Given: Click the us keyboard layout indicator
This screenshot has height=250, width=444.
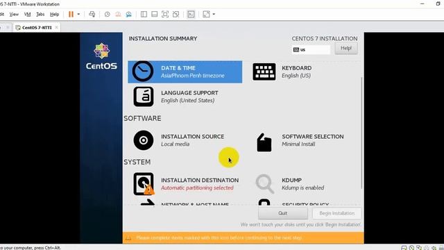Looking at the screenshot, I should click(x=311, y=49).
